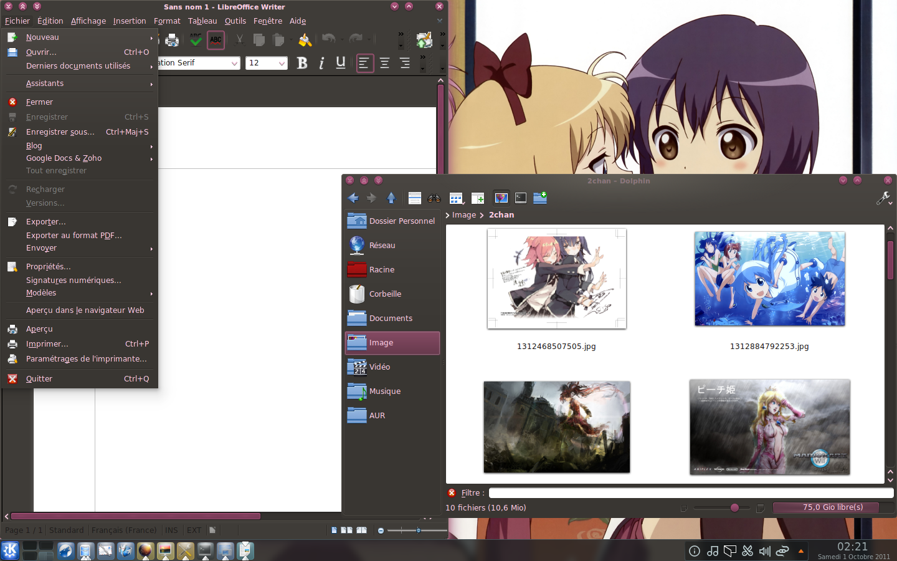
Task: Open the KDE application launcher
Action: [10, 550]
